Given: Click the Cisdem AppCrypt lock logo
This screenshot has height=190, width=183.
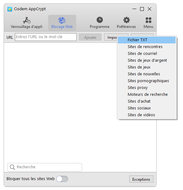Looking at the screenshot, I should [x=10, y=9].
